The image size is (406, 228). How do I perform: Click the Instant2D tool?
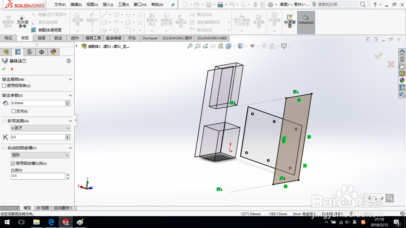click(306, 22)
